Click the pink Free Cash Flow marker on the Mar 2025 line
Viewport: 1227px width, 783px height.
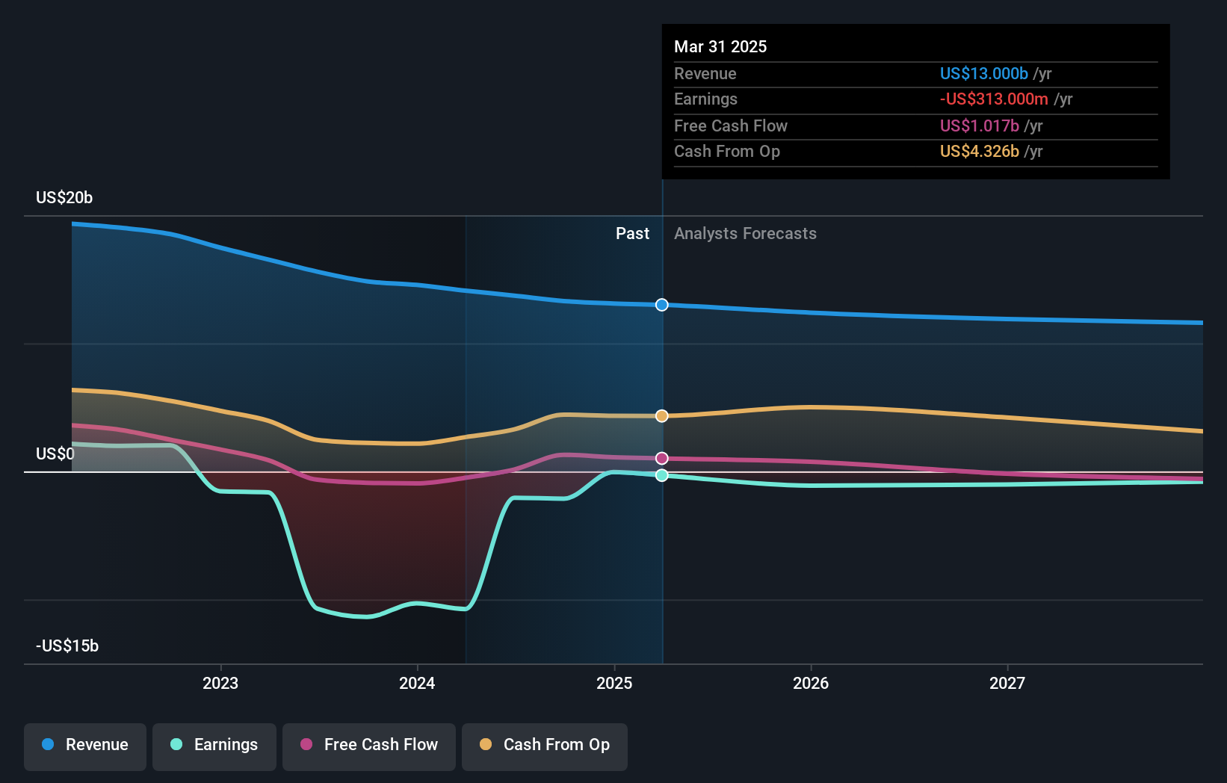[662, 459]
